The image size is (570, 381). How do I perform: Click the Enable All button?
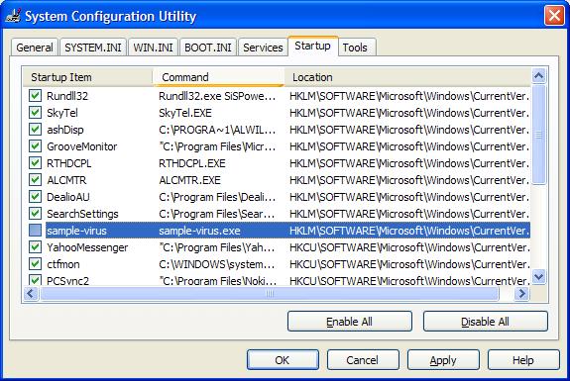coord(350,322)
